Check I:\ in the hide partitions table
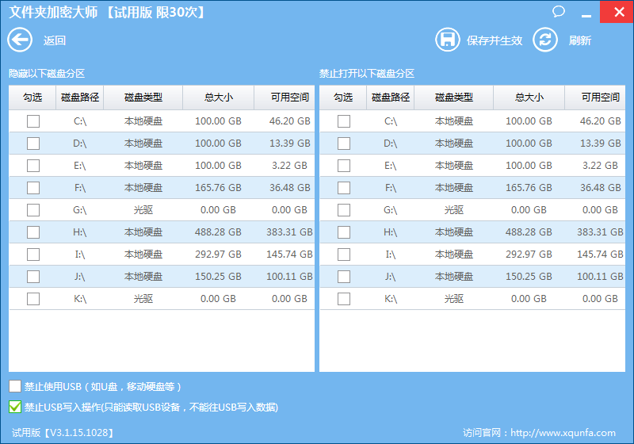Viewport: 634px width, 444px height. tap(33, 255)
